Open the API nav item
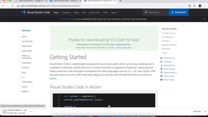Image resolution: width=208 pixels, height=117 pixels. click(x=84, y=12)
